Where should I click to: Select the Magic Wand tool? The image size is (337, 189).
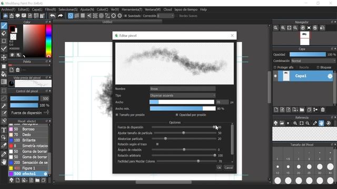point(4,106)
